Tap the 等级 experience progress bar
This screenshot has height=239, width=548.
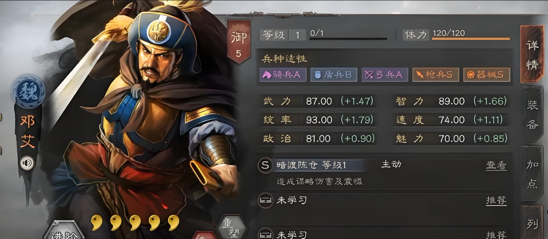click(x=348, y=39)
